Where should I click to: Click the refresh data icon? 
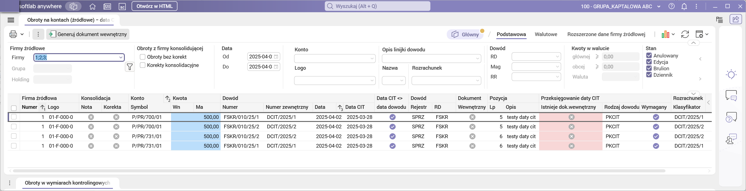click(685, 34)
